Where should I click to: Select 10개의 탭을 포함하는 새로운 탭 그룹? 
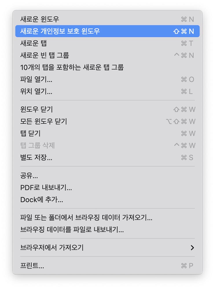pos(107,67)
